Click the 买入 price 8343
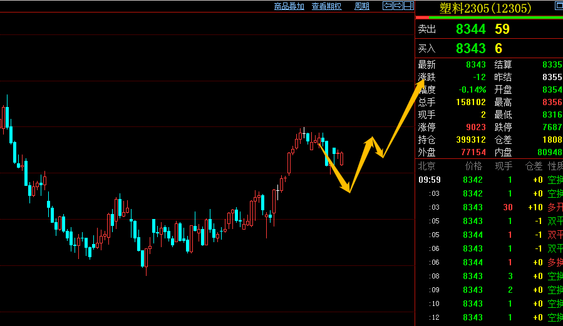The image size is (563, 326). point(471,48)
